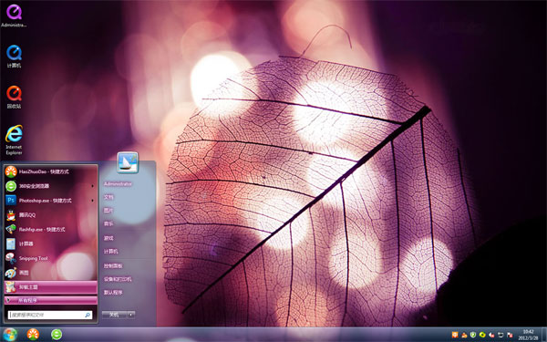Screen dimensions: 547x342
Task: Open 画图 Paint from Start menu
Action: [x=50, y=273]
